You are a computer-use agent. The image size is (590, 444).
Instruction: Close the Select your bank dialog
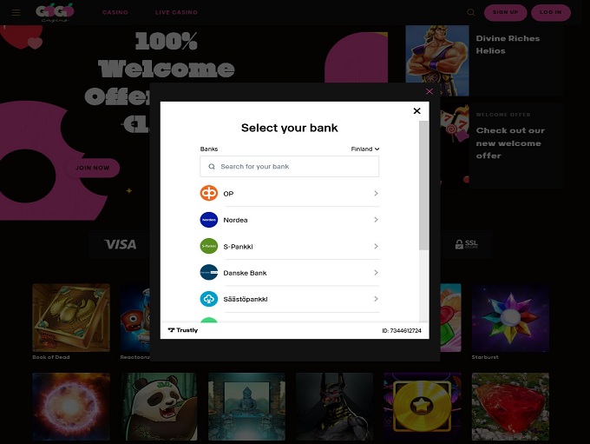pos(417,111)
